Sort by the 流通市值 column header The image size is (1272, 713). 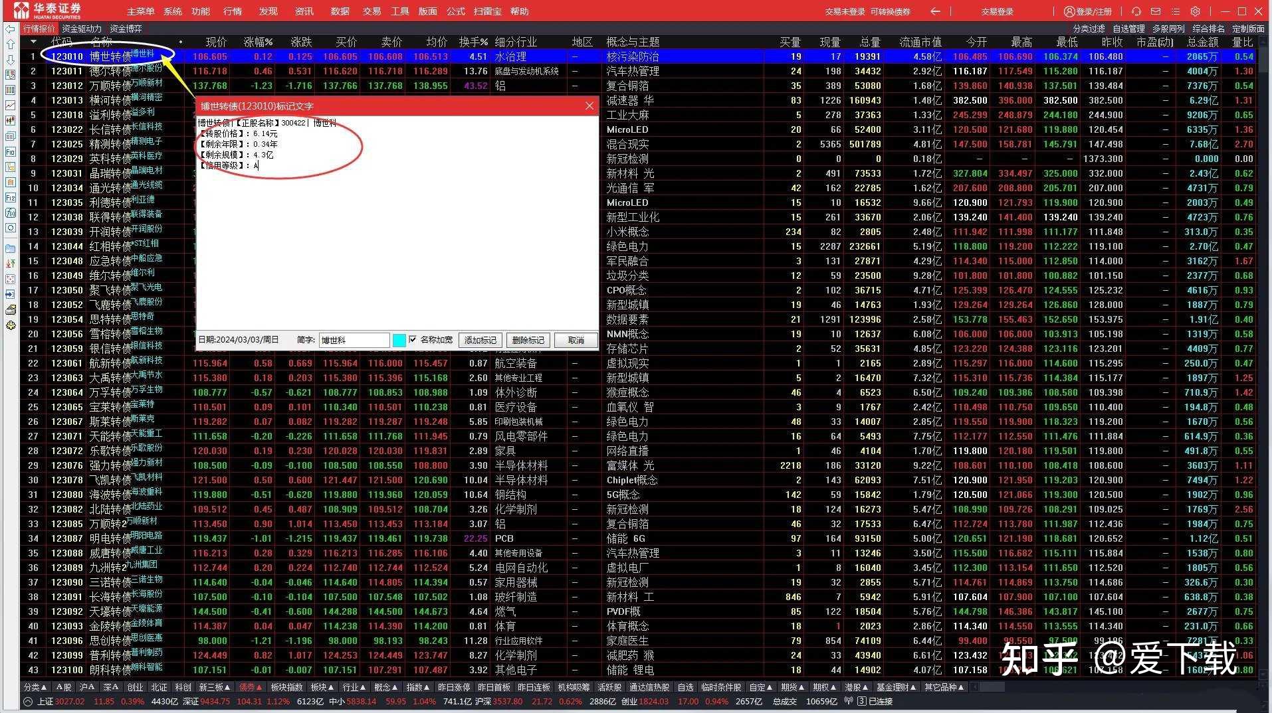pyautogui.click(x=920, y=42)
